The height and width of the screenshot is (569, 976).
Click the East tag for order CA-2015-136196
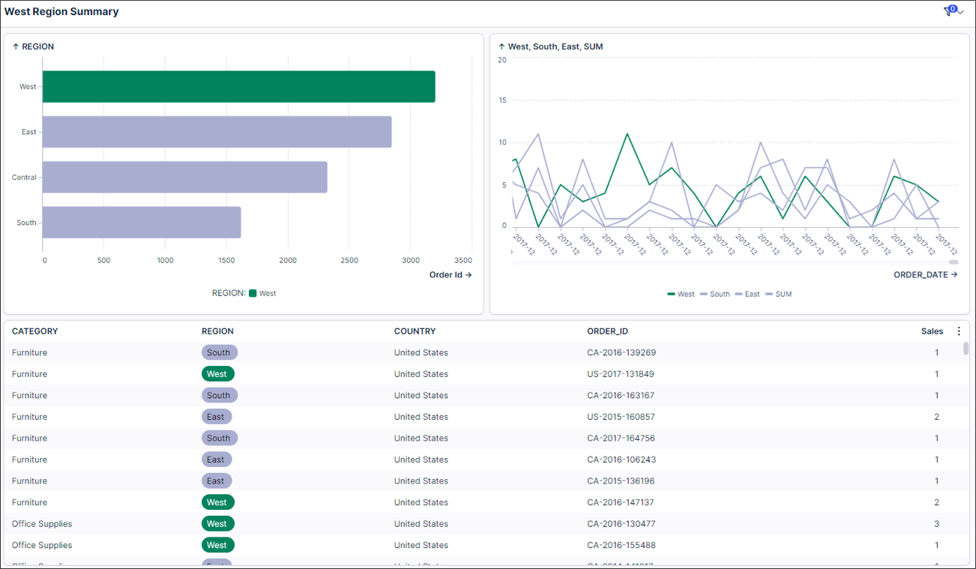(x=217, y=481)
